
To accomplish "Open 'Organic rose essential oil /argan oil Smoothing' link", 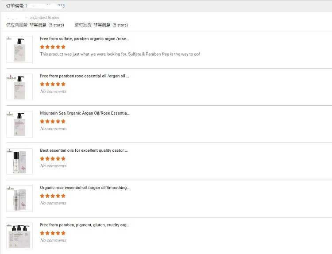I will [85, 188].
